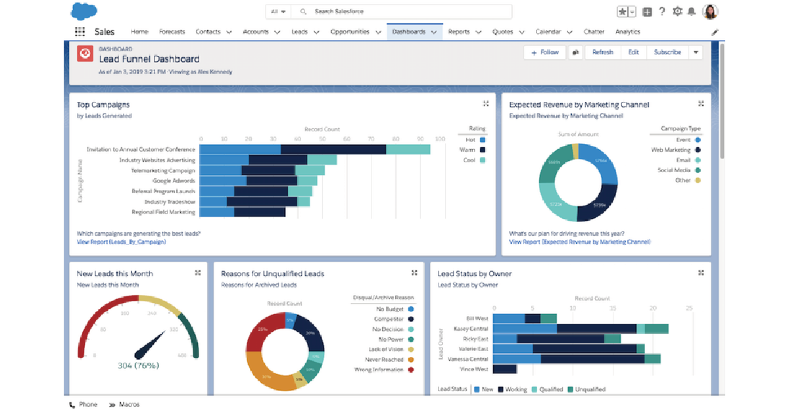The height and width of the screenshot is (414, 789).
Task: Go to the Home tab
Action: click(x=139, y=32)
